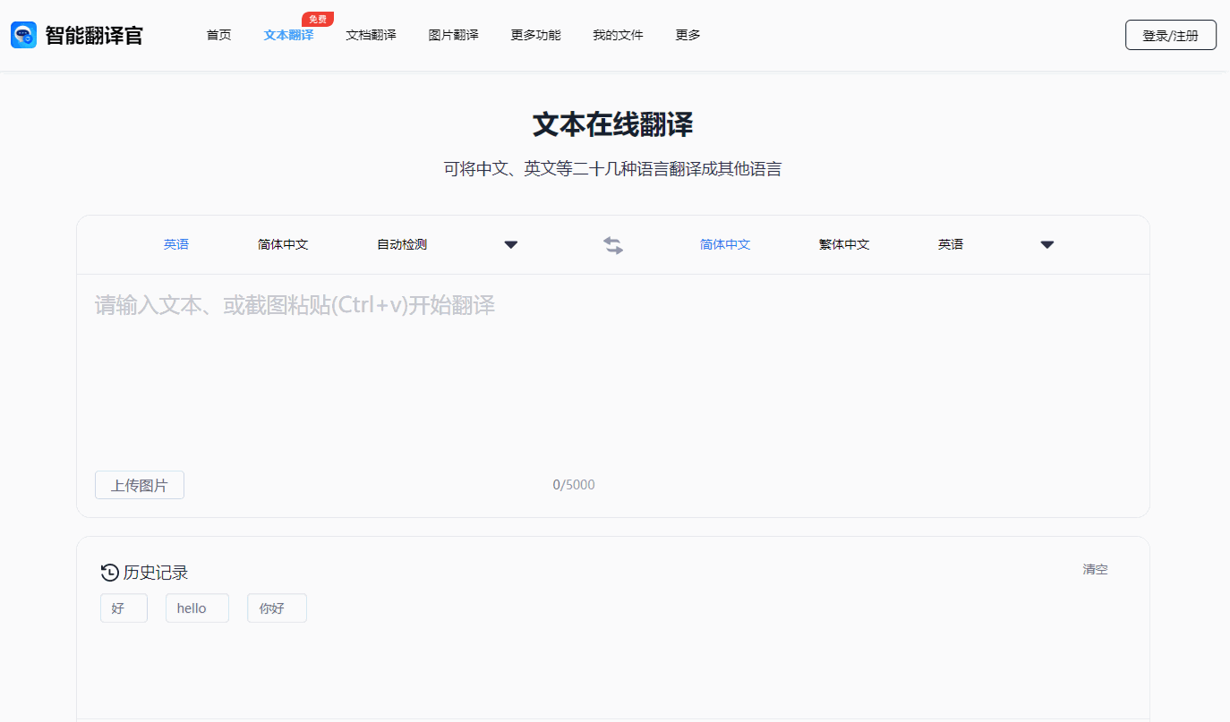1230x722 pixels.
Task: Click the "hello" history entry
Action: click(197, 607)
